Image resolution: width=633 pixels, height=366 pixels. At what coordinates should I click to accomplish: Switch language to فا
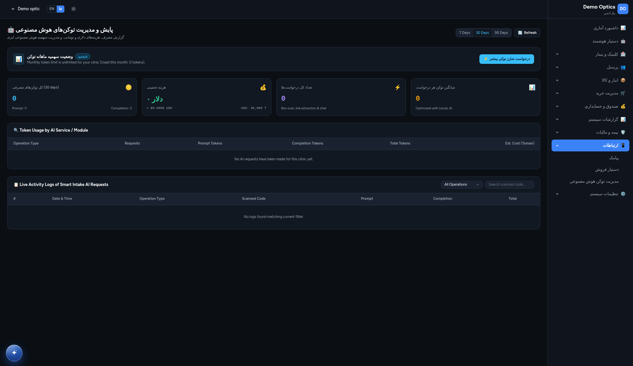click(x=60, y=9)
